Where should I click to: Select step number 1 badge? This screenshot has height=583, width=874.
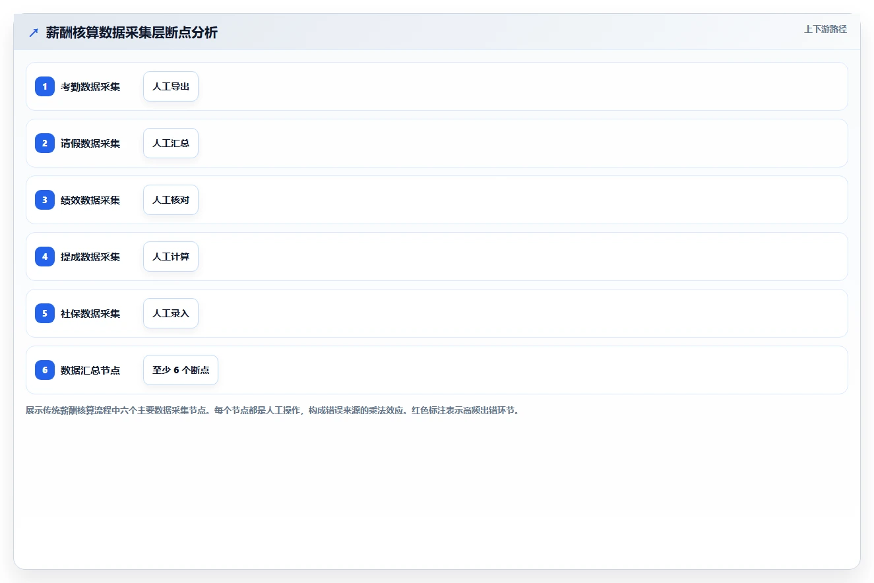click(x=45, y=86)
